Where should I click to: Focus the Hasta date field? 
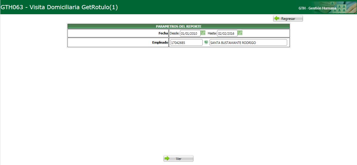tap(227, 34)
